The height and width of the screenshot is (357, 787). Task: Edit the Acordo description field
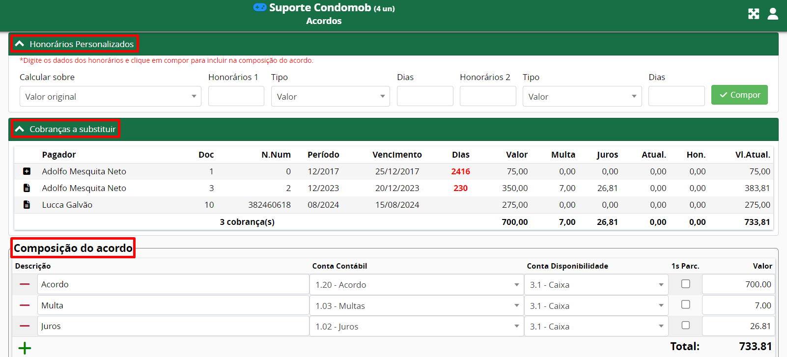tap(173, 284)
